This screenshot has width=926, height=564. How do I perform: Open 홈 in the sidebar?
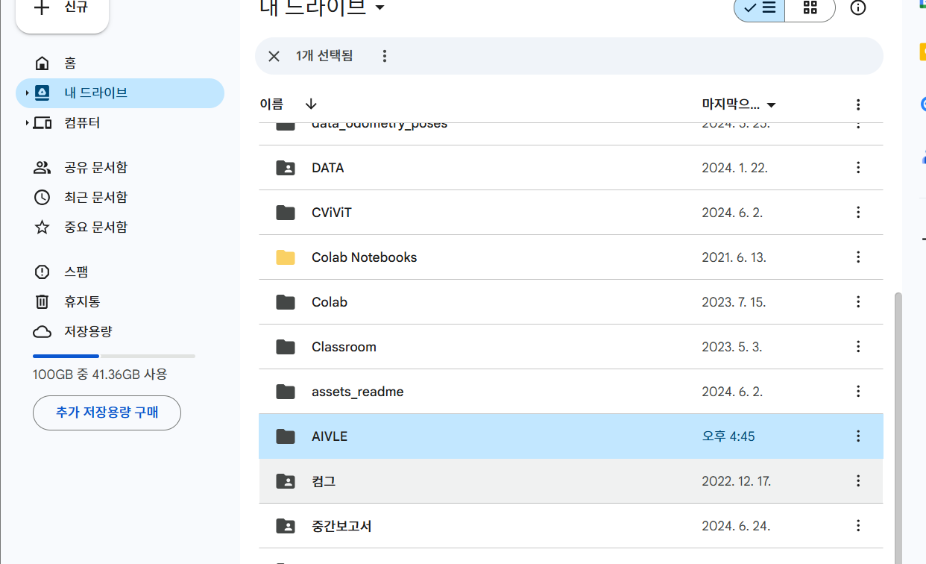point(119,63)
